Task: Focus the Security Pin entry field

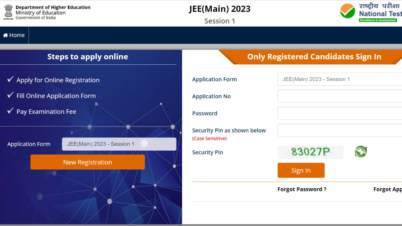Action: coord(340,130)
